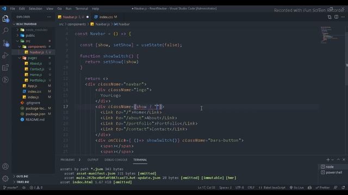The image size is (348, 195).
Task: Expand the node_modules folder
Action: (36, 30)
